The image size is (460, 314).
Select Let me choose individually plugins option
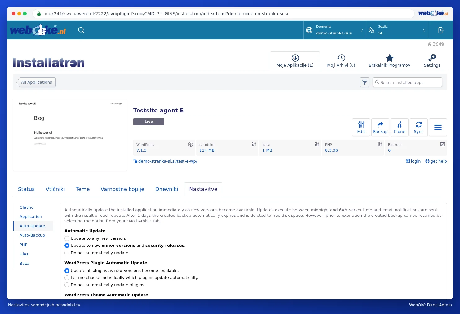coord(67,278)
